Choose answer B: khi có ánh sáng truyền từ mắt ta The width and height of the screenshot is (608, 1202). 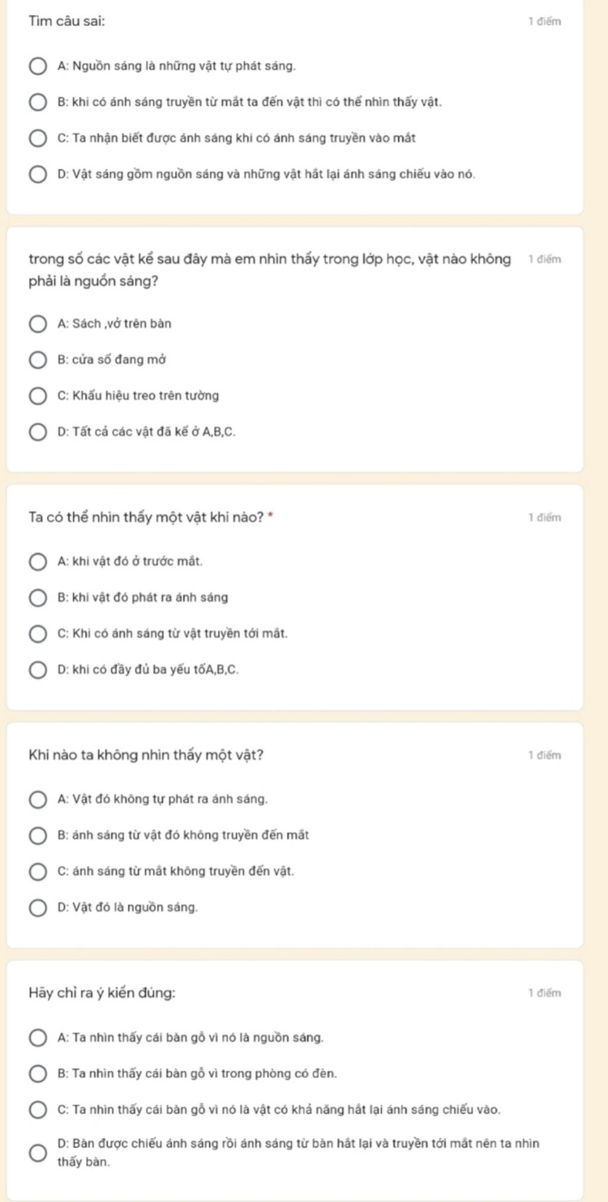(x=38, y=102)
